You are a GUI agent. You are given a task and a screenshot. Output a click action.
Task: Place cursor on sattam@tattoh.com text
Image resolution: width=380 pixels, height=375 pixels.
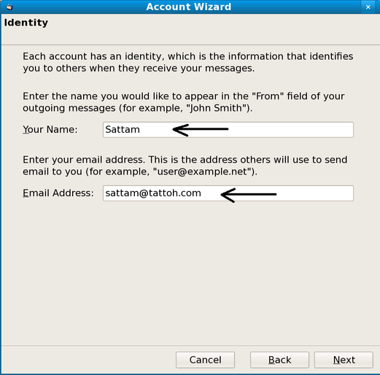pyautogui.click(x=153, y=193)
